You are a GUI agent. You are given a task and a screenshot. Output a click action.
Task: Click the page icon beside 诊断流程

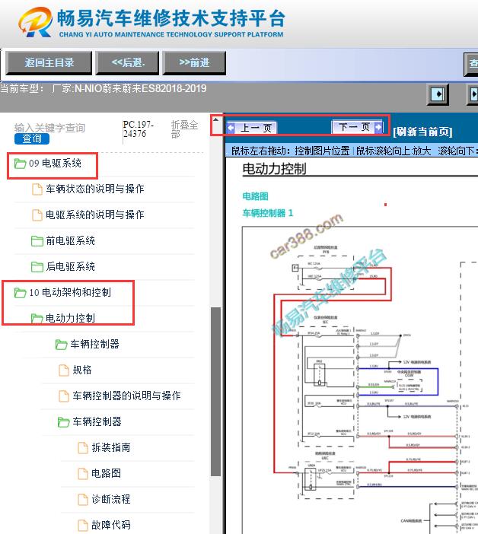pos(83,500)
